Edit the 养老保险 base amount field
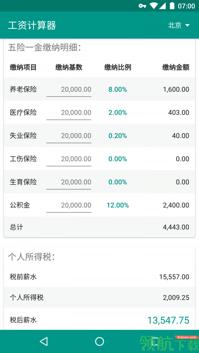This screenshot has height=353, width=199. [x=69, y=89]
